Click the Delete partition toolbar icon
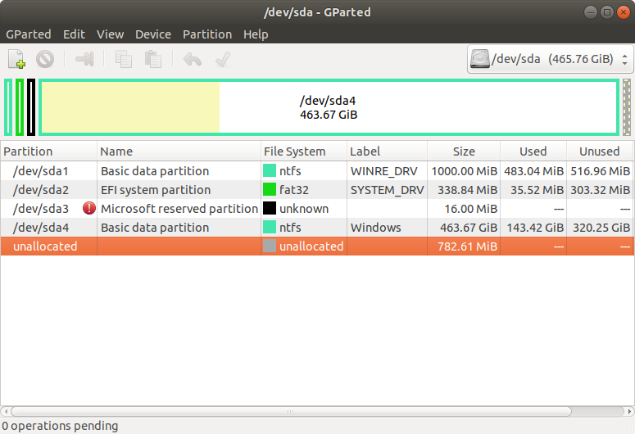 point(45,59)
